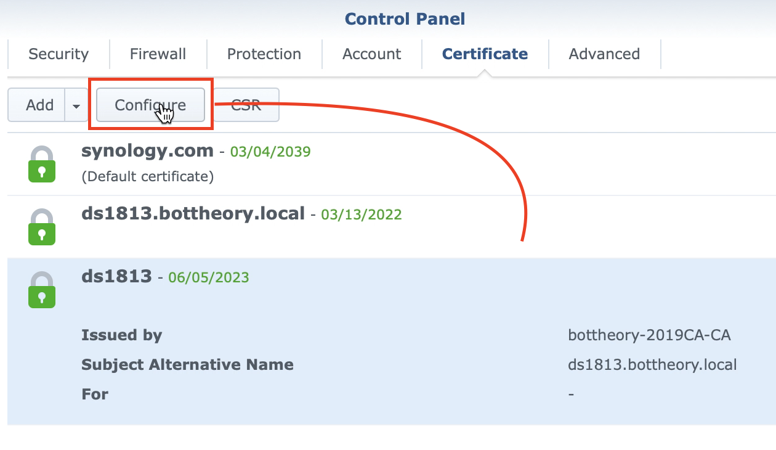Screen dimensions: 776x450
Task: Switch to the Advanced tab
Action: point(604,54)
